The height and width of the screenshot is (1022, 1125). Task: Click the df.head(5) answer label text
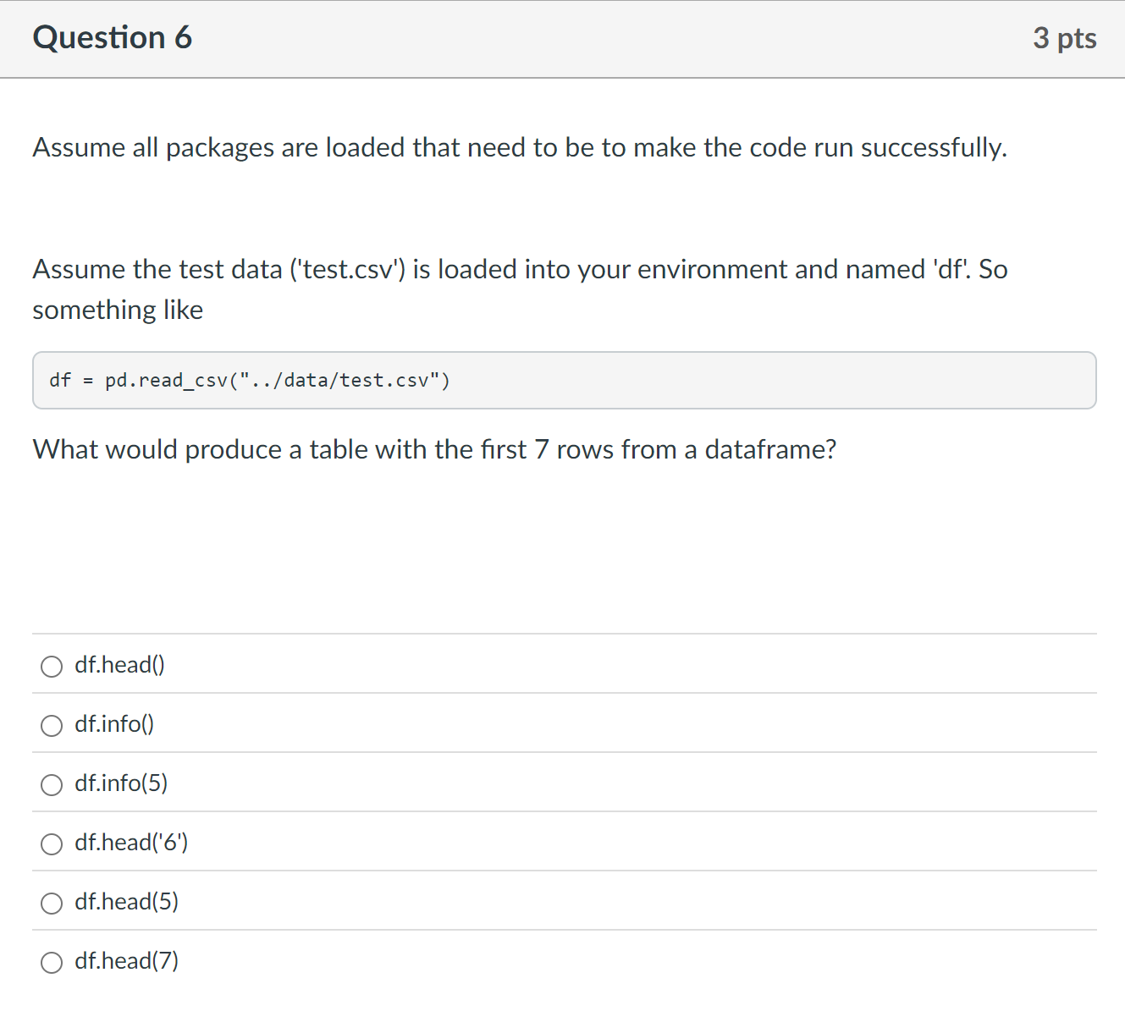pos(126,902)
